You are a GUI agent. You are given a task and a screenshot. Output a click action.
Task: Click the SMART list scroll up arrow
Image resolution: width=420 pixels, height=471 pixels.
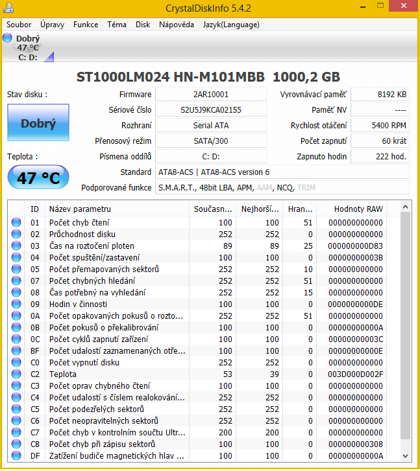pos(405,207)
